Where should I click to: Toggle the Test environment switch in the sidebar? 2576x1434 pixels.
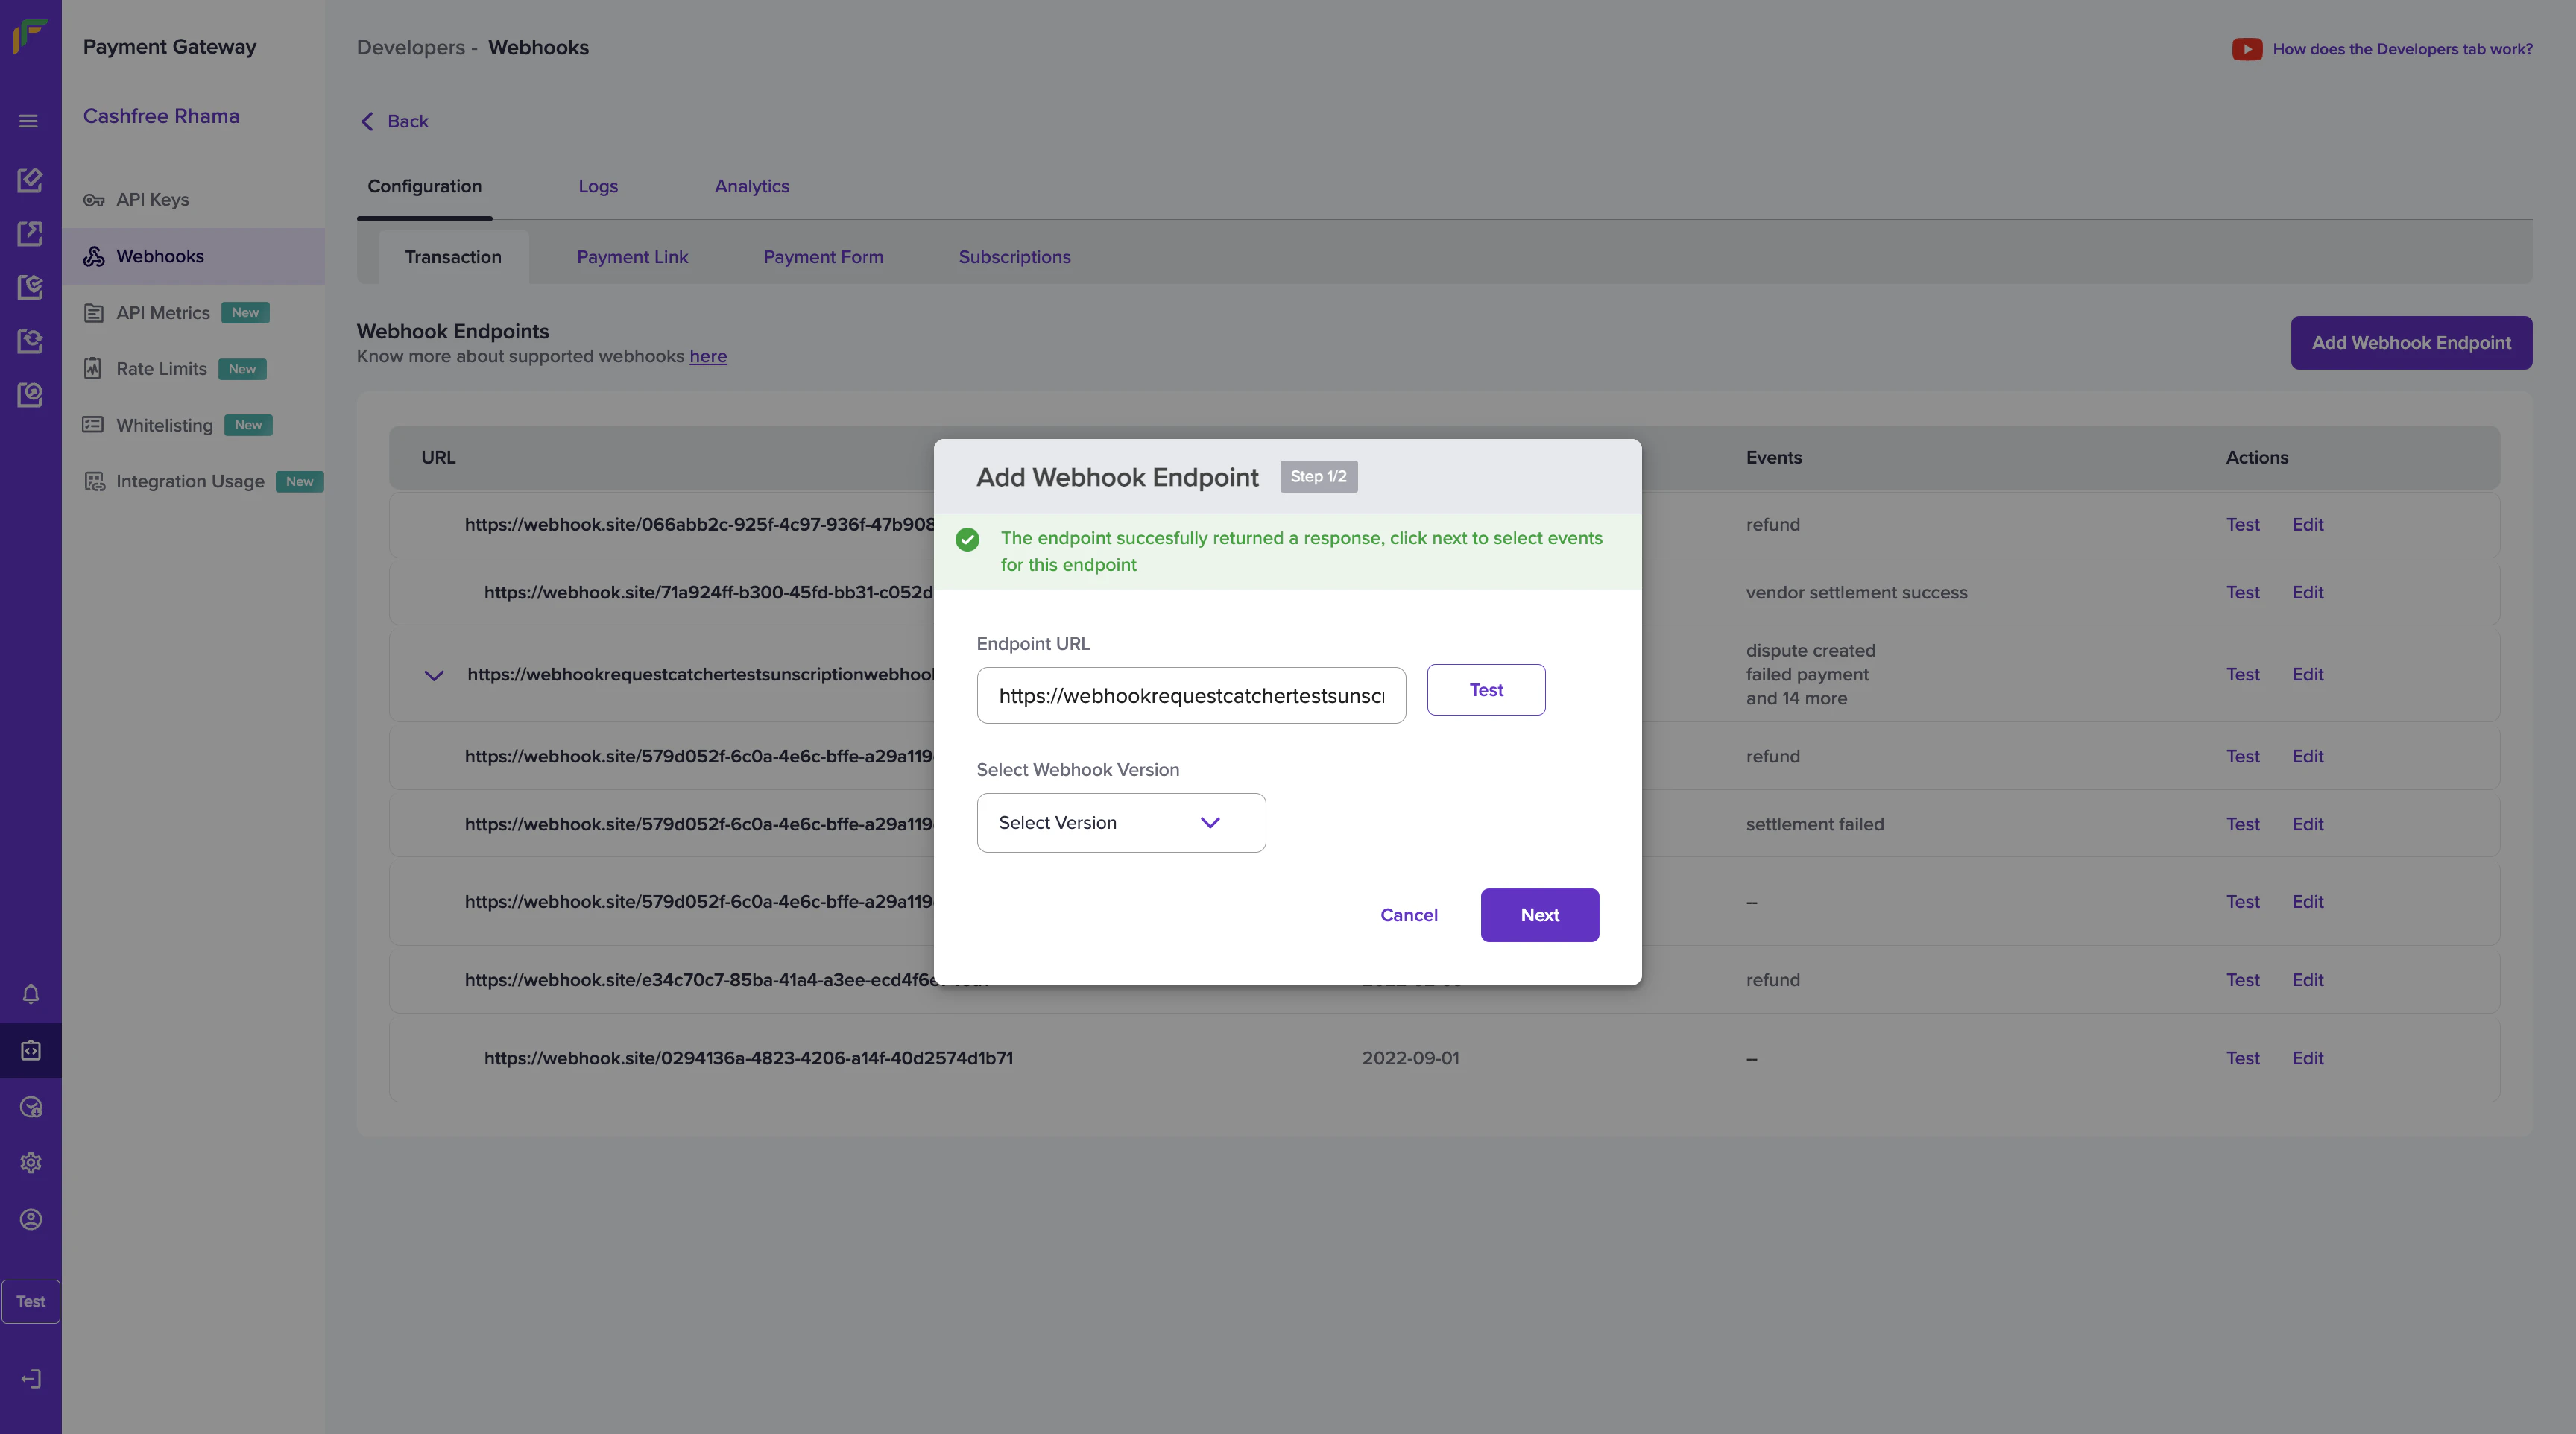click(31, 1301)
